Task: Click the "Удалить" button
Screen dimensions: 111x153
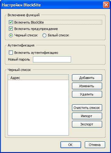Action: point(87,94)
